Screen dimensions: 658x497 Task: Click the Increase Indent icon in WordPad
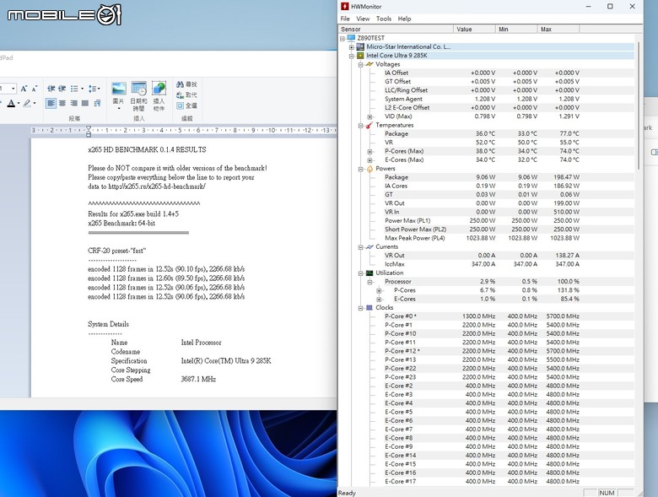[x=62, y=89]
